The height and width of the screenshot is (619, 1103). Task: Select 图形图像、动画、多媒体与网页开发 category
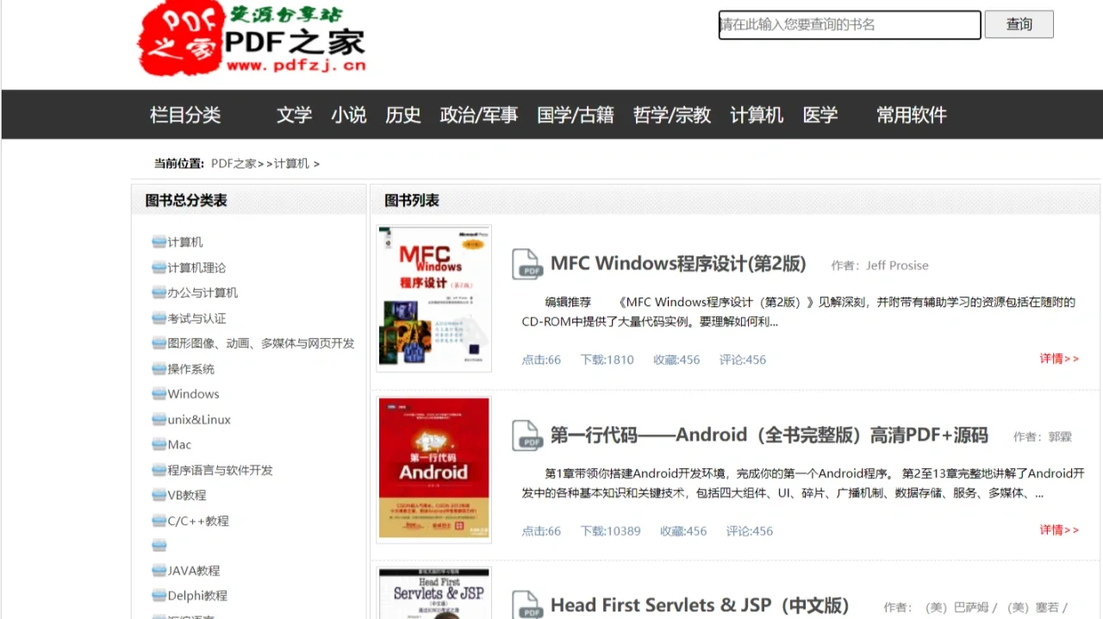point(261,343)
